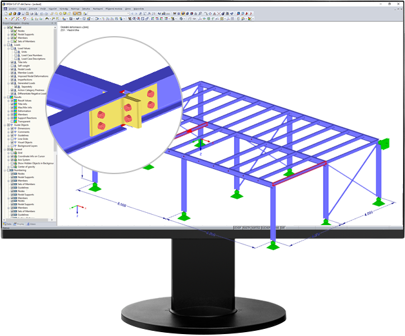
Task: Click the Open file folder icon
Action: (10, 14)
